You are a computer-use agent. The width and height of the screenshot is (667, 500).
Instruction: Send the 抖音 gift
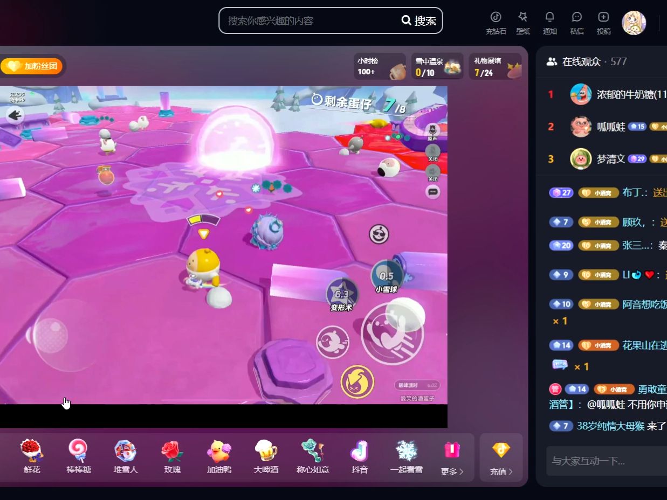[359, 456]
